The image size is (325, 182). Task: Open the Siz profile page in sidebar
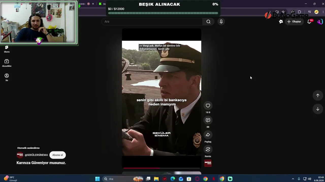7,77
